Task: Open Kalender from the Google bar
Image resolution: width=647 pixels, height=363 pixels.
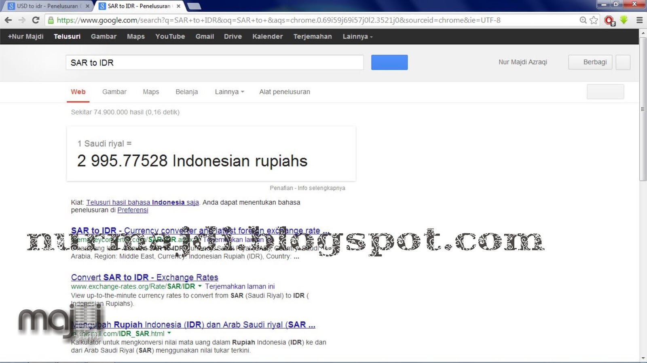Action: 268,36
